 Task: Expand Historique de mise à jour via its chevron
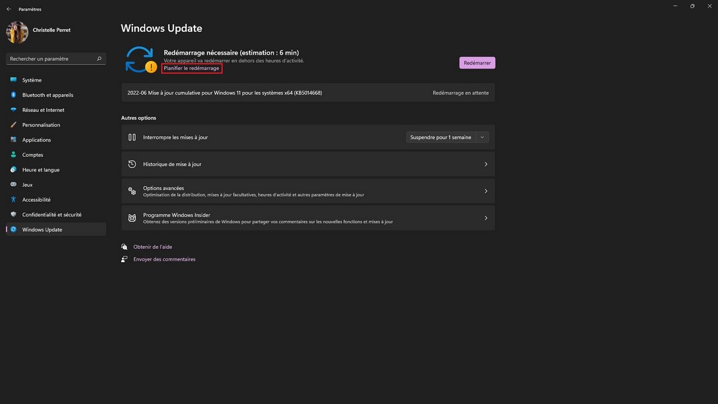(x=486, y=164)
